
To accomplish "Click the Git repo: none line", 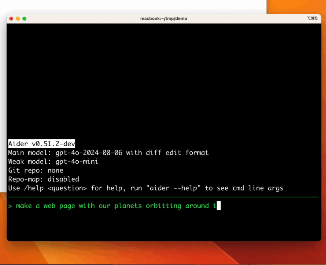I will click(36, 171).
